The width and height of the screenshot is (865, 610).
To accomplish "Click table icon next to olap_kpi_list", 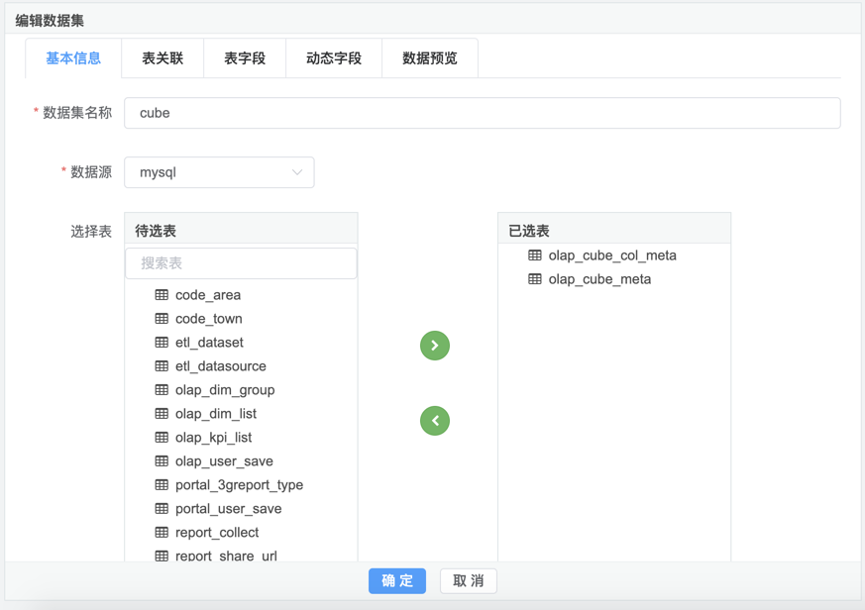I will point(162,438).
